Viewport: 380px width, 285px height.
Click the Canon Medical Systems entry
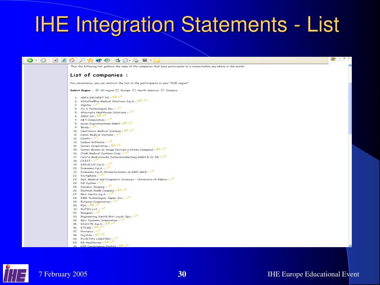click(x=97, y=135)
